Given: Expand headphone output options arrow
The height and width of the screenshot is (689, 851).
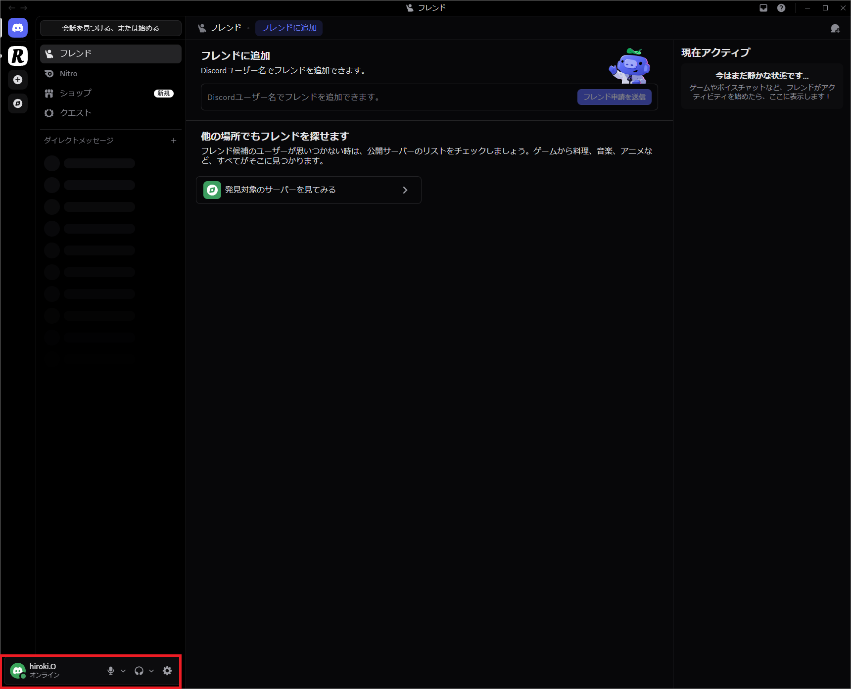Looking at the screenshot, I should [x=151, y=671].
